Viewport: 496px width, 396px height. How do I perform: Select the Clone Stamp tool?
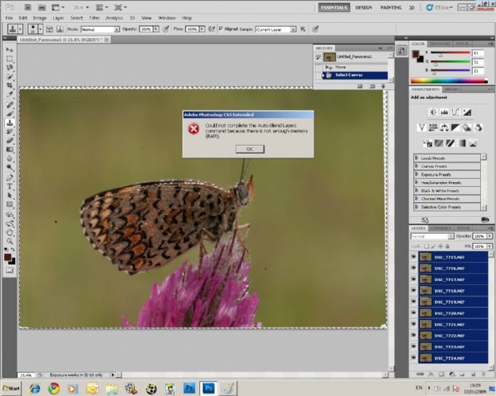[10, 124]
